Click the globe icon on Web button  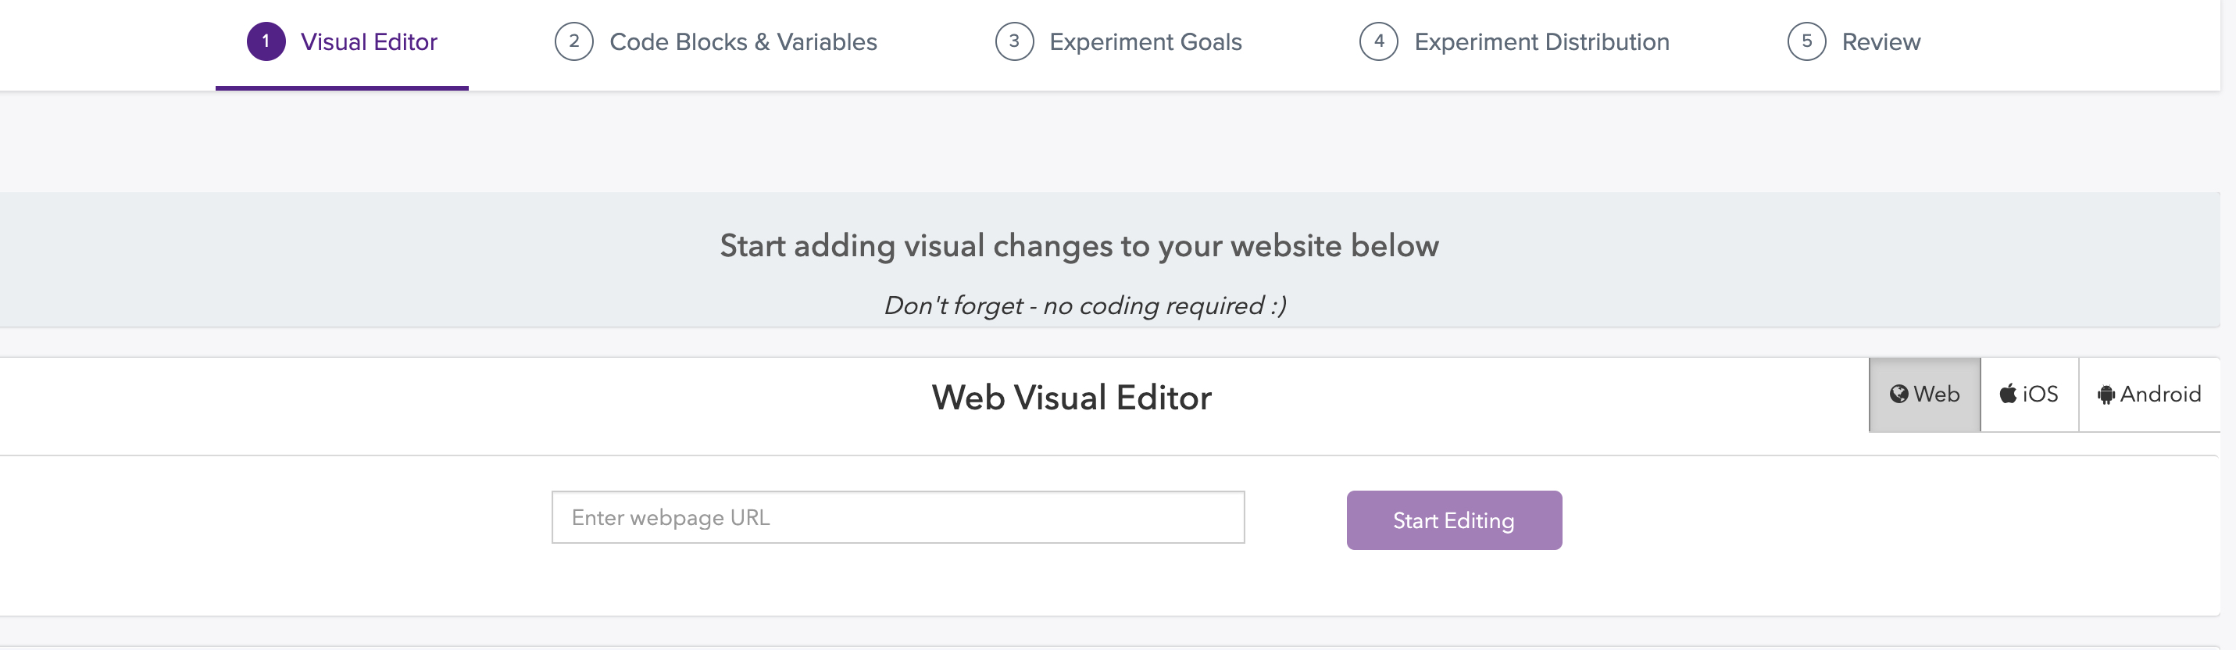pos(1898,394)
